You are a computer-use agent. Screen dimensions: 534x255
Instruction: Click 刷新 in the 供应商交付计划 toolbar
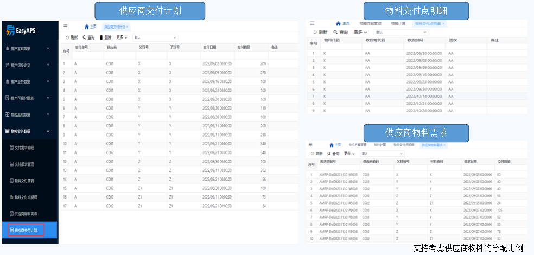(x=71, y=37)
